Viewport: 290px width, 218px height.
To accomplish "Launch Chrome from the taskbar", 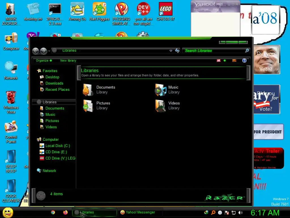I will point(53,212).
